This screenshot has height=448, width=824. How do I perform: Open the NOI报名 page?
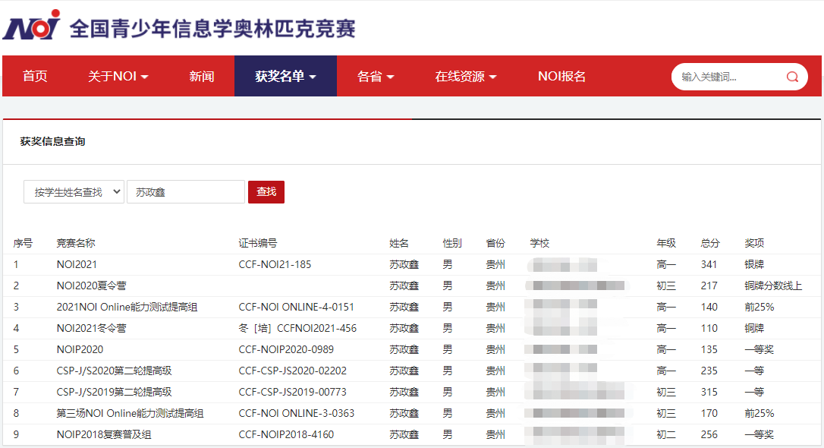point(561,76)
